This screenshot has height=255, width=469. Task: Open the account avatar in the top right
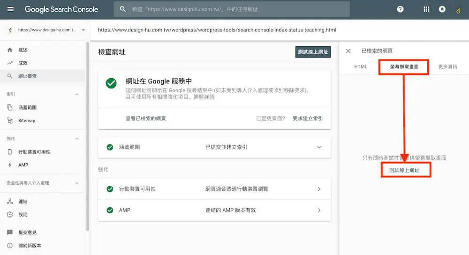[x=458, y=11]
